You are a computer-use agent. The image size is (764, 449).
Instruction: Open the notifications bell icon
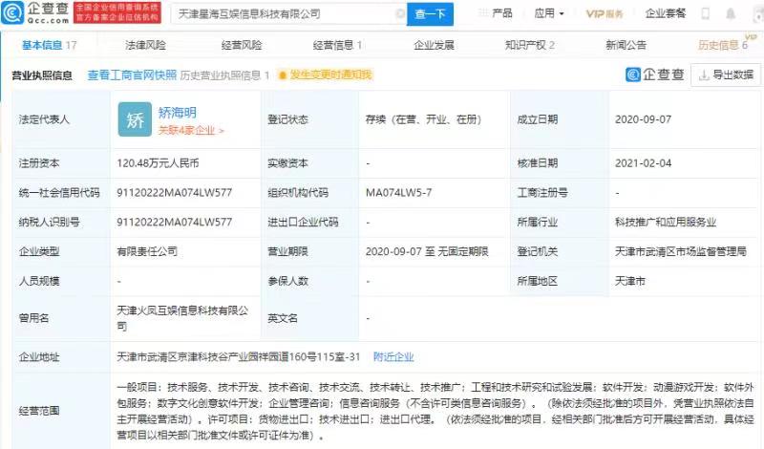731,13
